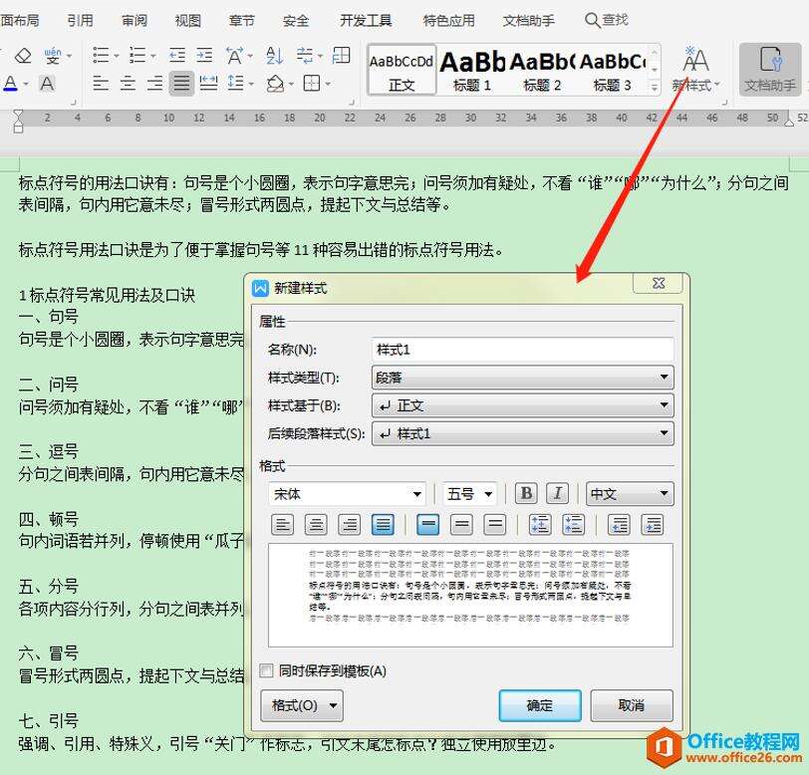Select align right in style dialog
This screenshot has width=809, height=775.
pos(350,524)
